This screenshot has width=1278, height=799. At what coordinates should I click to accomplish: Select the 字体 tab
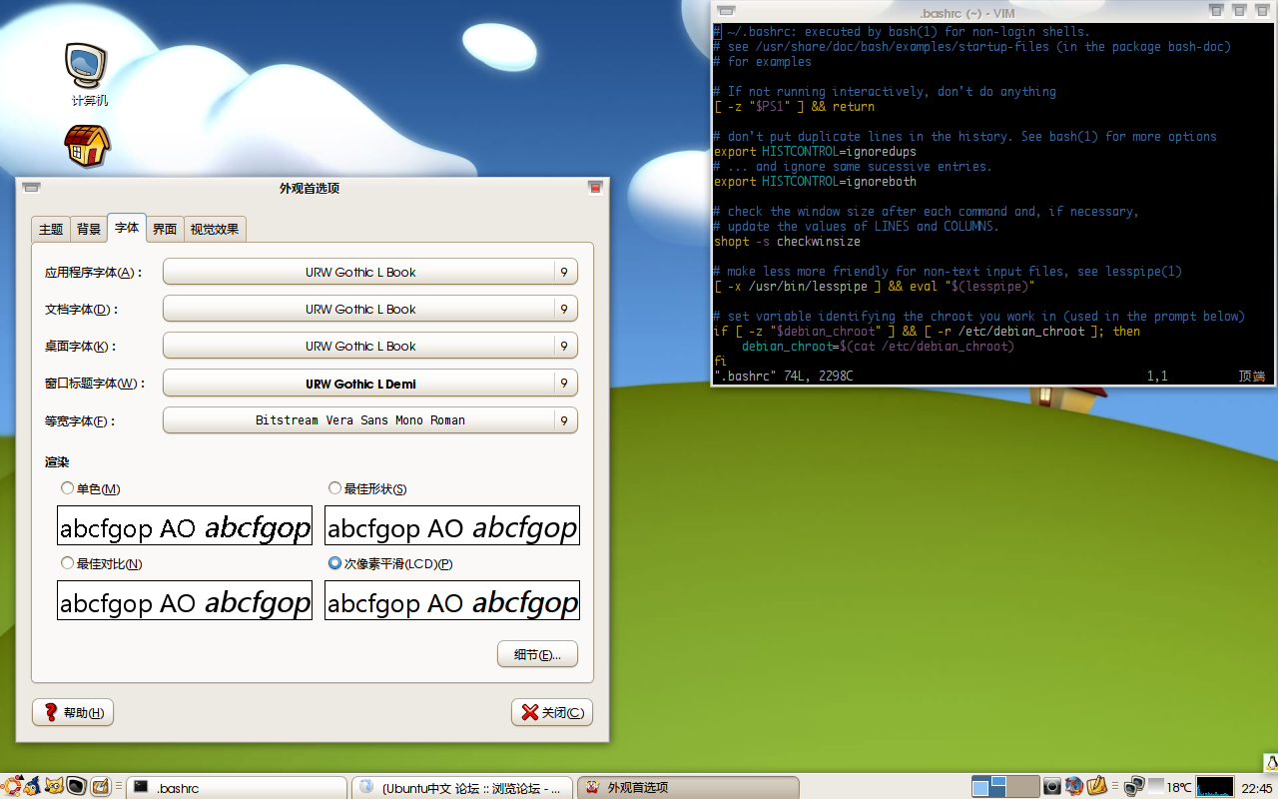point(127,228)
